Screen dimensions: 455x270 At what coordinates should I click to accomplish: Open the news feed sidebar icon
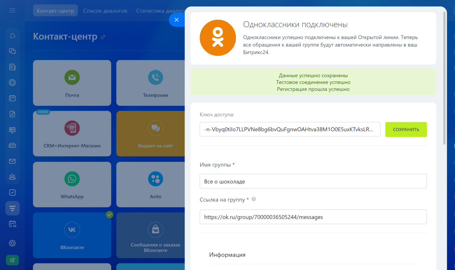pyautogui.click(x=12, y=67)
